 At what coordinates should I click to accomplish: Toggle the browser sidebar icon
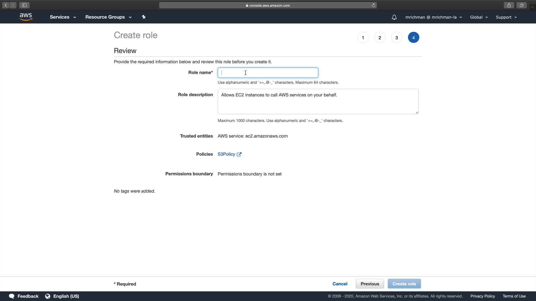(x=24, y=5)
